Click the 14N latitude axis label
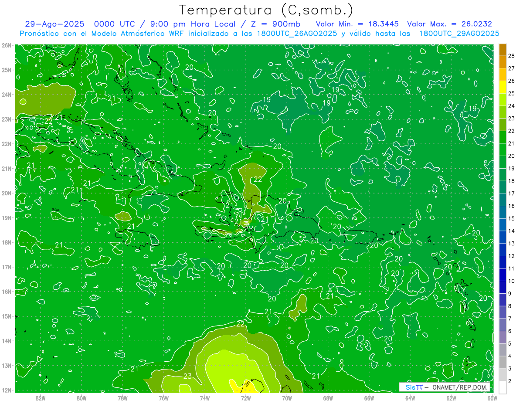This screenshot has height=404, width=523. tap(7, 340)
